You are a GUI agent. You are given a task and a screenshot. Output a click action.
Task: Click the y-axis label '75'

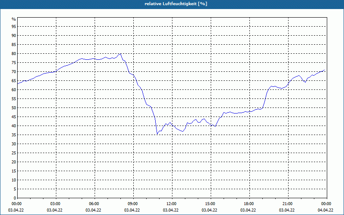(14, 62)
